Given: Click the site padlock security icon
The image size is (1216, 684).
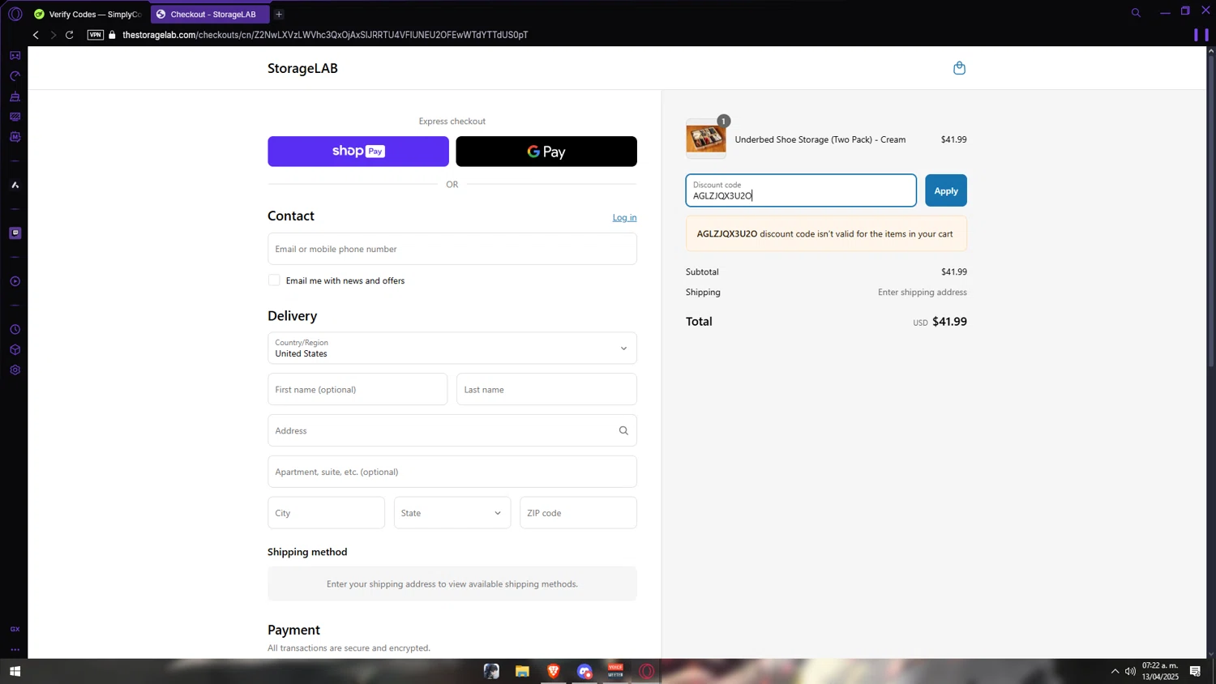Looking at the screenshot, I should click(x=113, y=35).
